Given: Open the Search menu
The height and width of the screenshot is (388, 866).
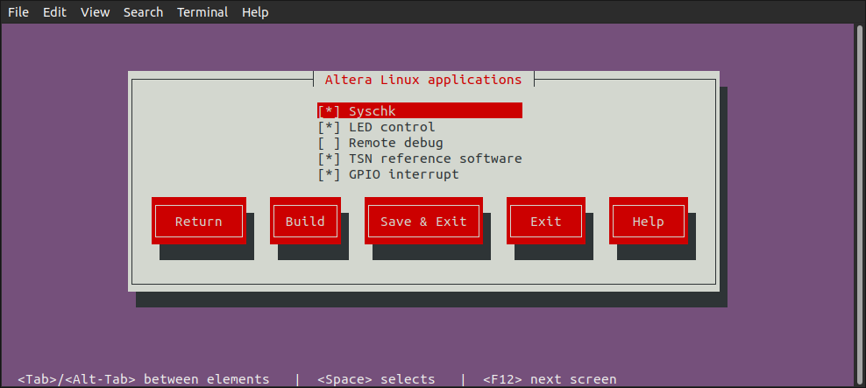Looking at the screenshot, I should point(143,12).
